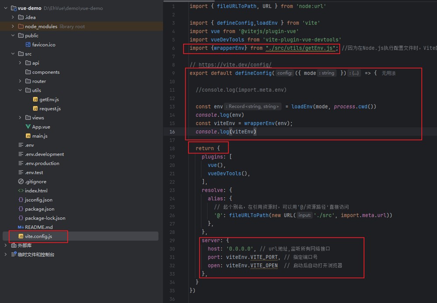
Task: Click the public folder icon
Action: [x=21, y=35]
